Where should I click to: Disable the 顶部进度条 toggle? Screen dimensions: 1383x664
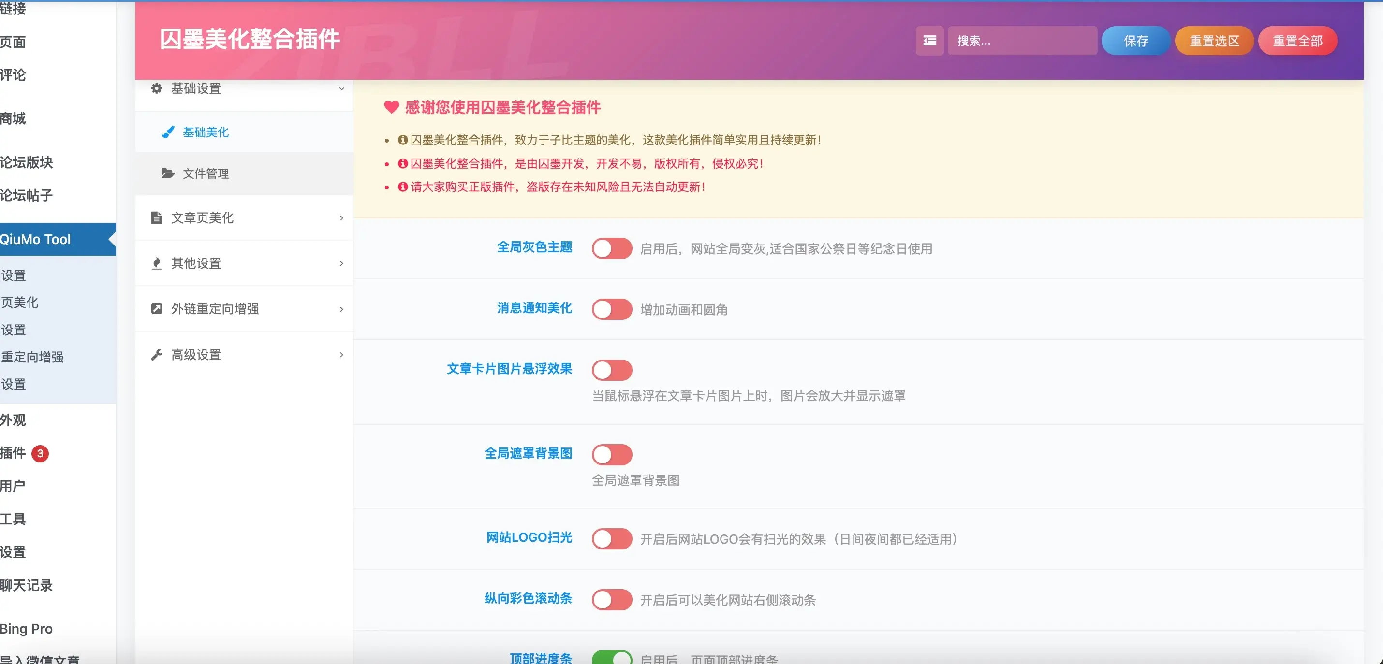(x=612, y=658)
